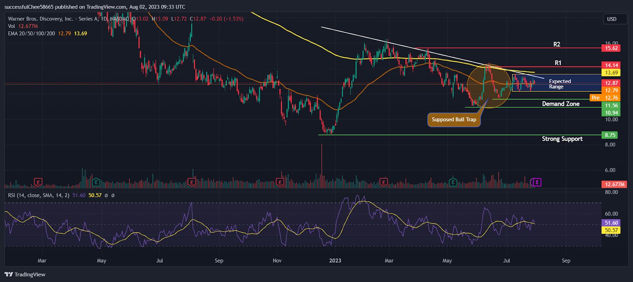This screenshot has height=282, width=633.
Task: Select the Strong Support annotation text
Action: coord(562,139)
